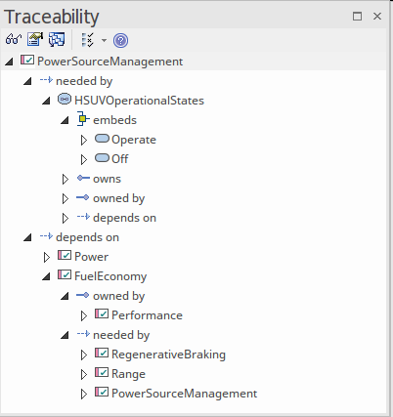
Task: Click the embeds relationship icon
Action: (x=83, y=119)
